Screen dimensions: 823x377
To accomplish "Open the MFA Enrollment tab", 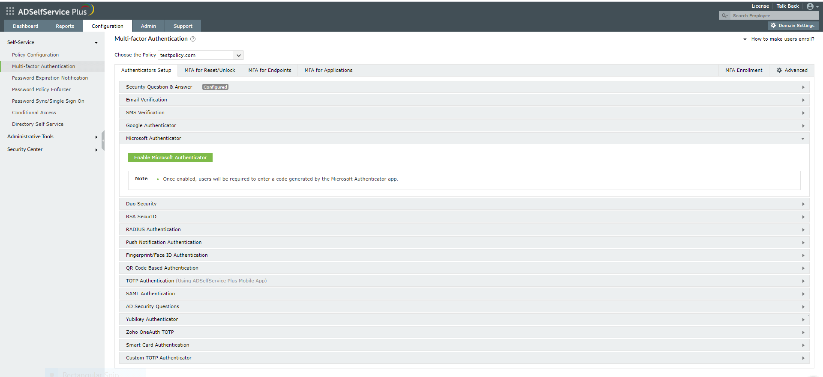I will coord(744,70).
